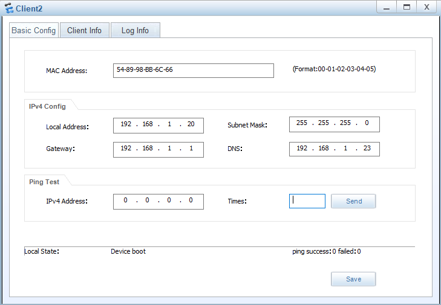Maximize the Client2 window
Screen dimensions: 441x305
[x=407, y=7]
